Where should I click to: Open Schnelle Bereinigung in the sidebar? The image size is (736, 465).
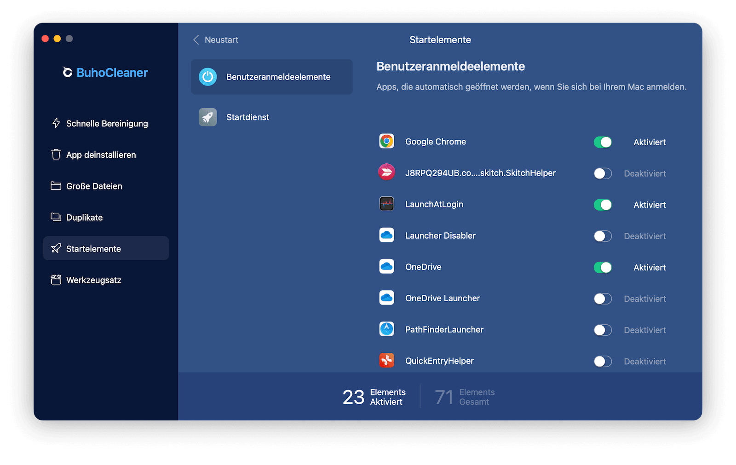[x=106, y=123]
